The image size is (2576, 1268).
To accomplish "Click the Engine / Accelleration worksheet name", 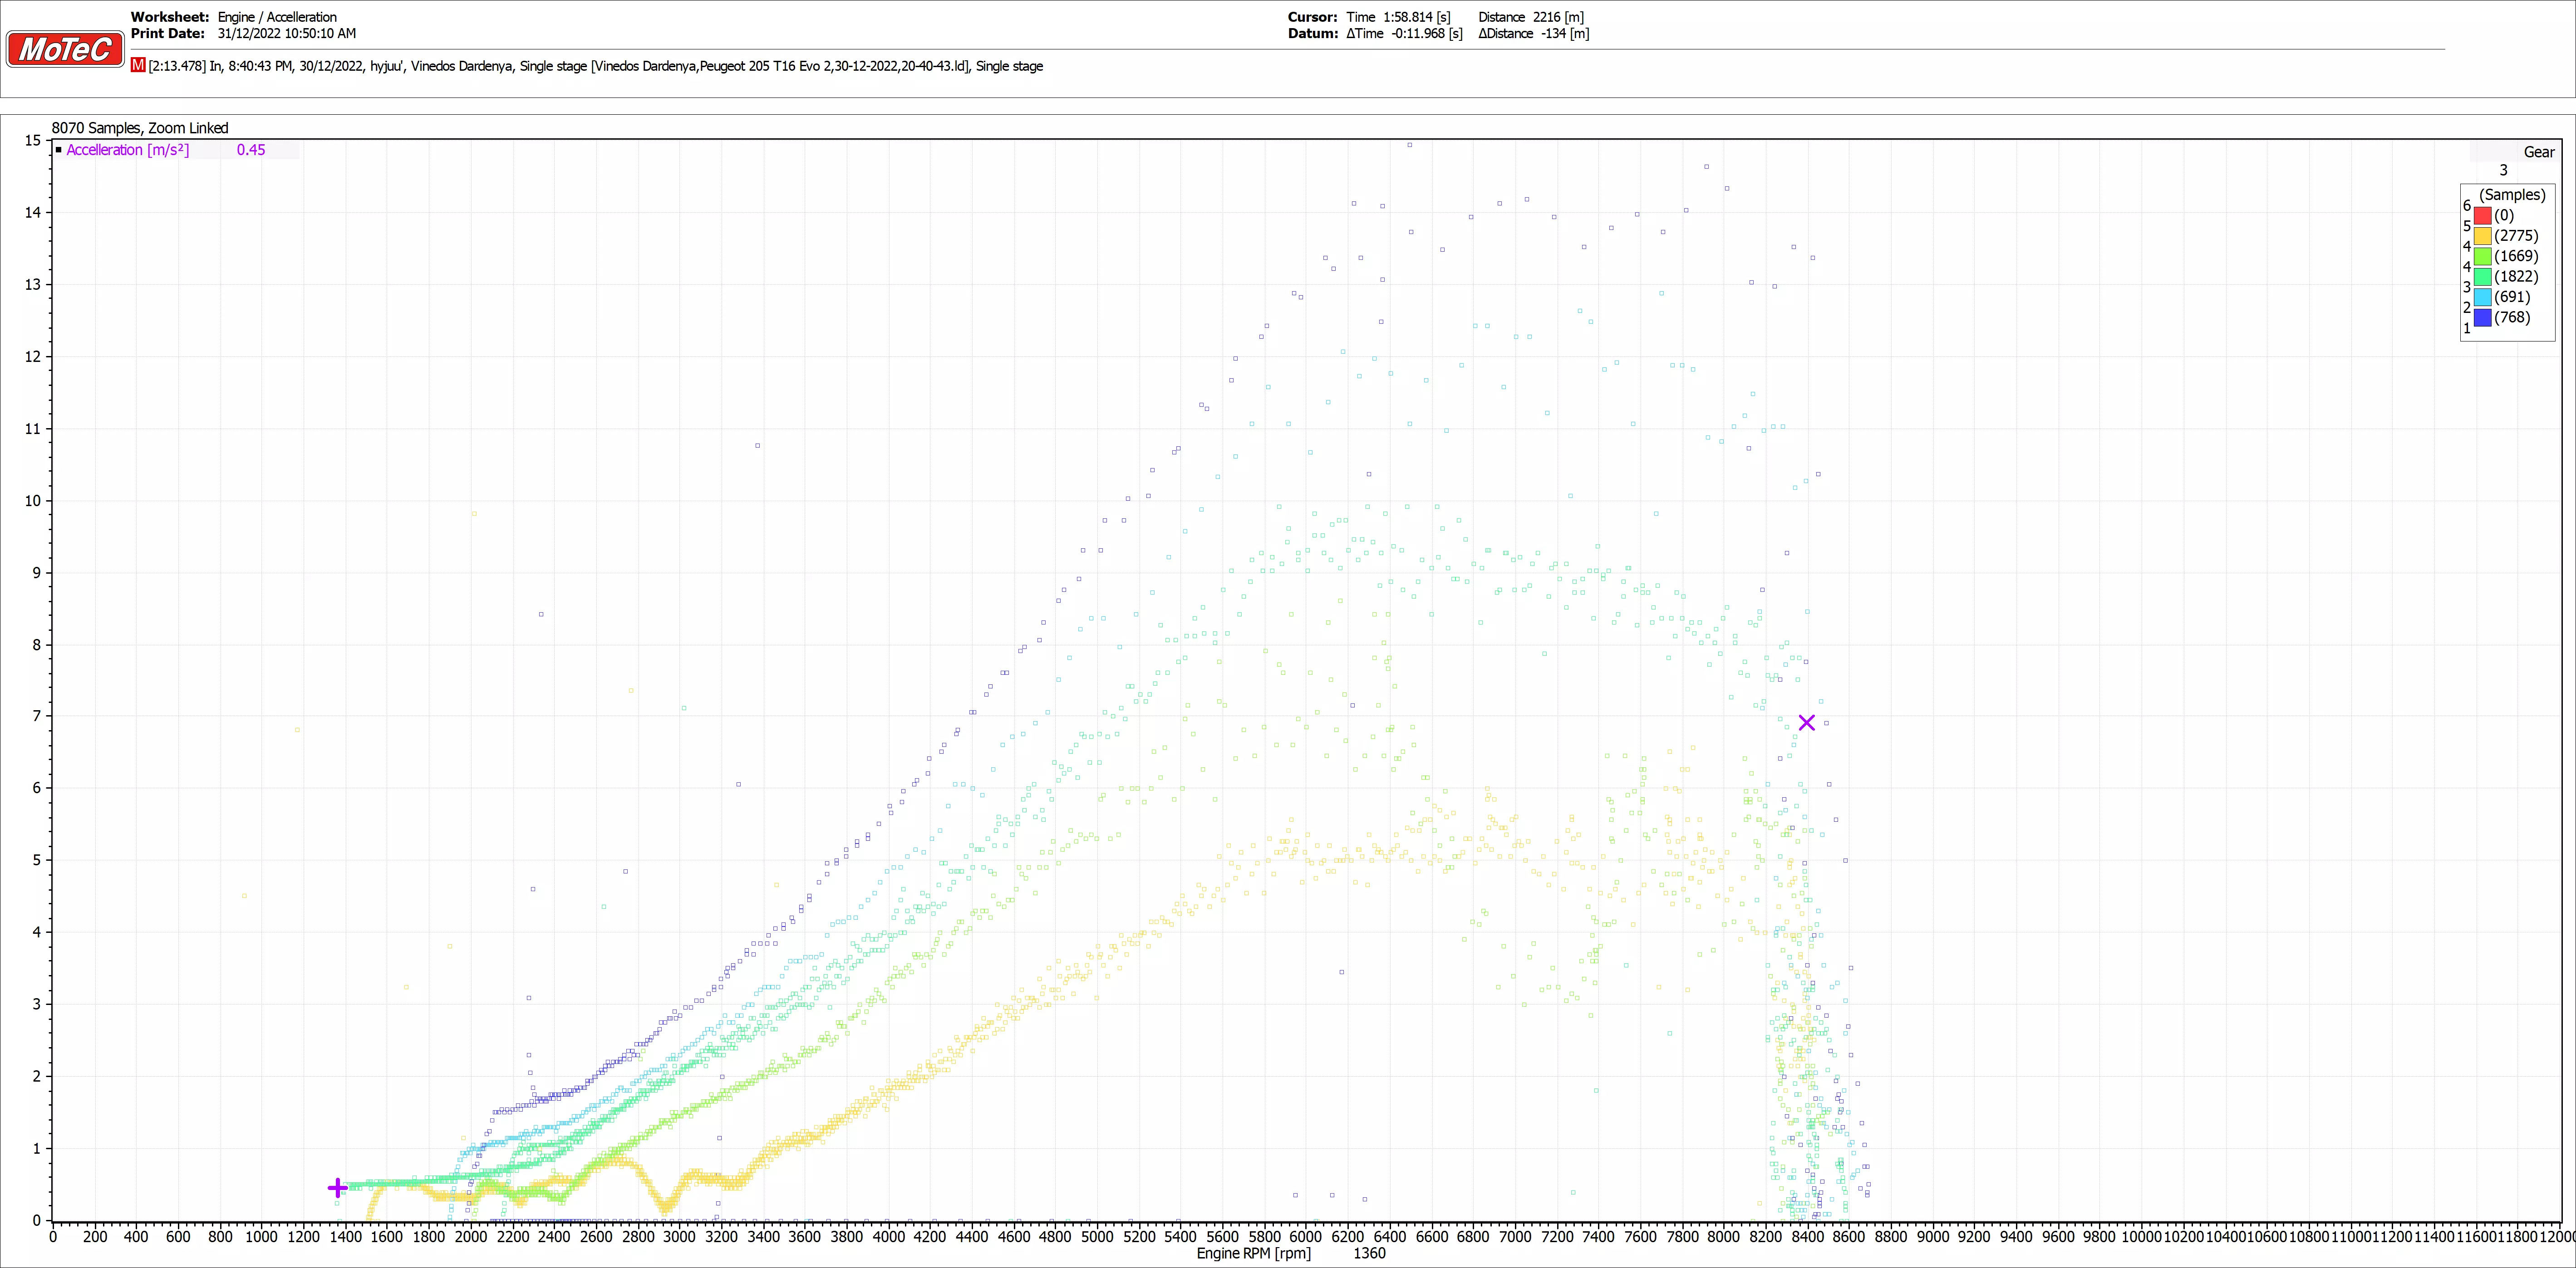I will [277, 17].
